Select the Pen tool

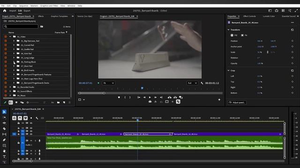coord(4,140)
